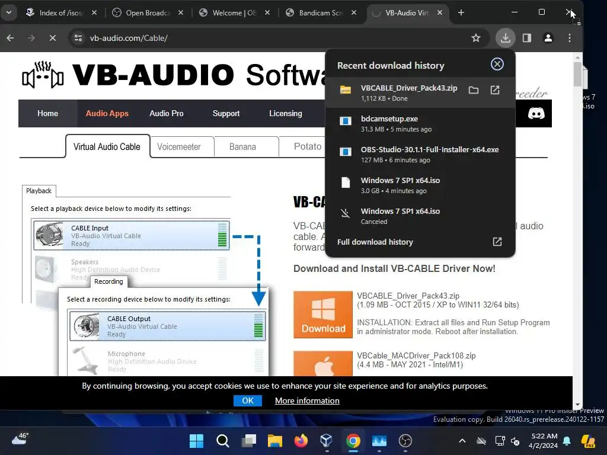
Task: Open a new browser tab
Action: (x=461, y=13)
